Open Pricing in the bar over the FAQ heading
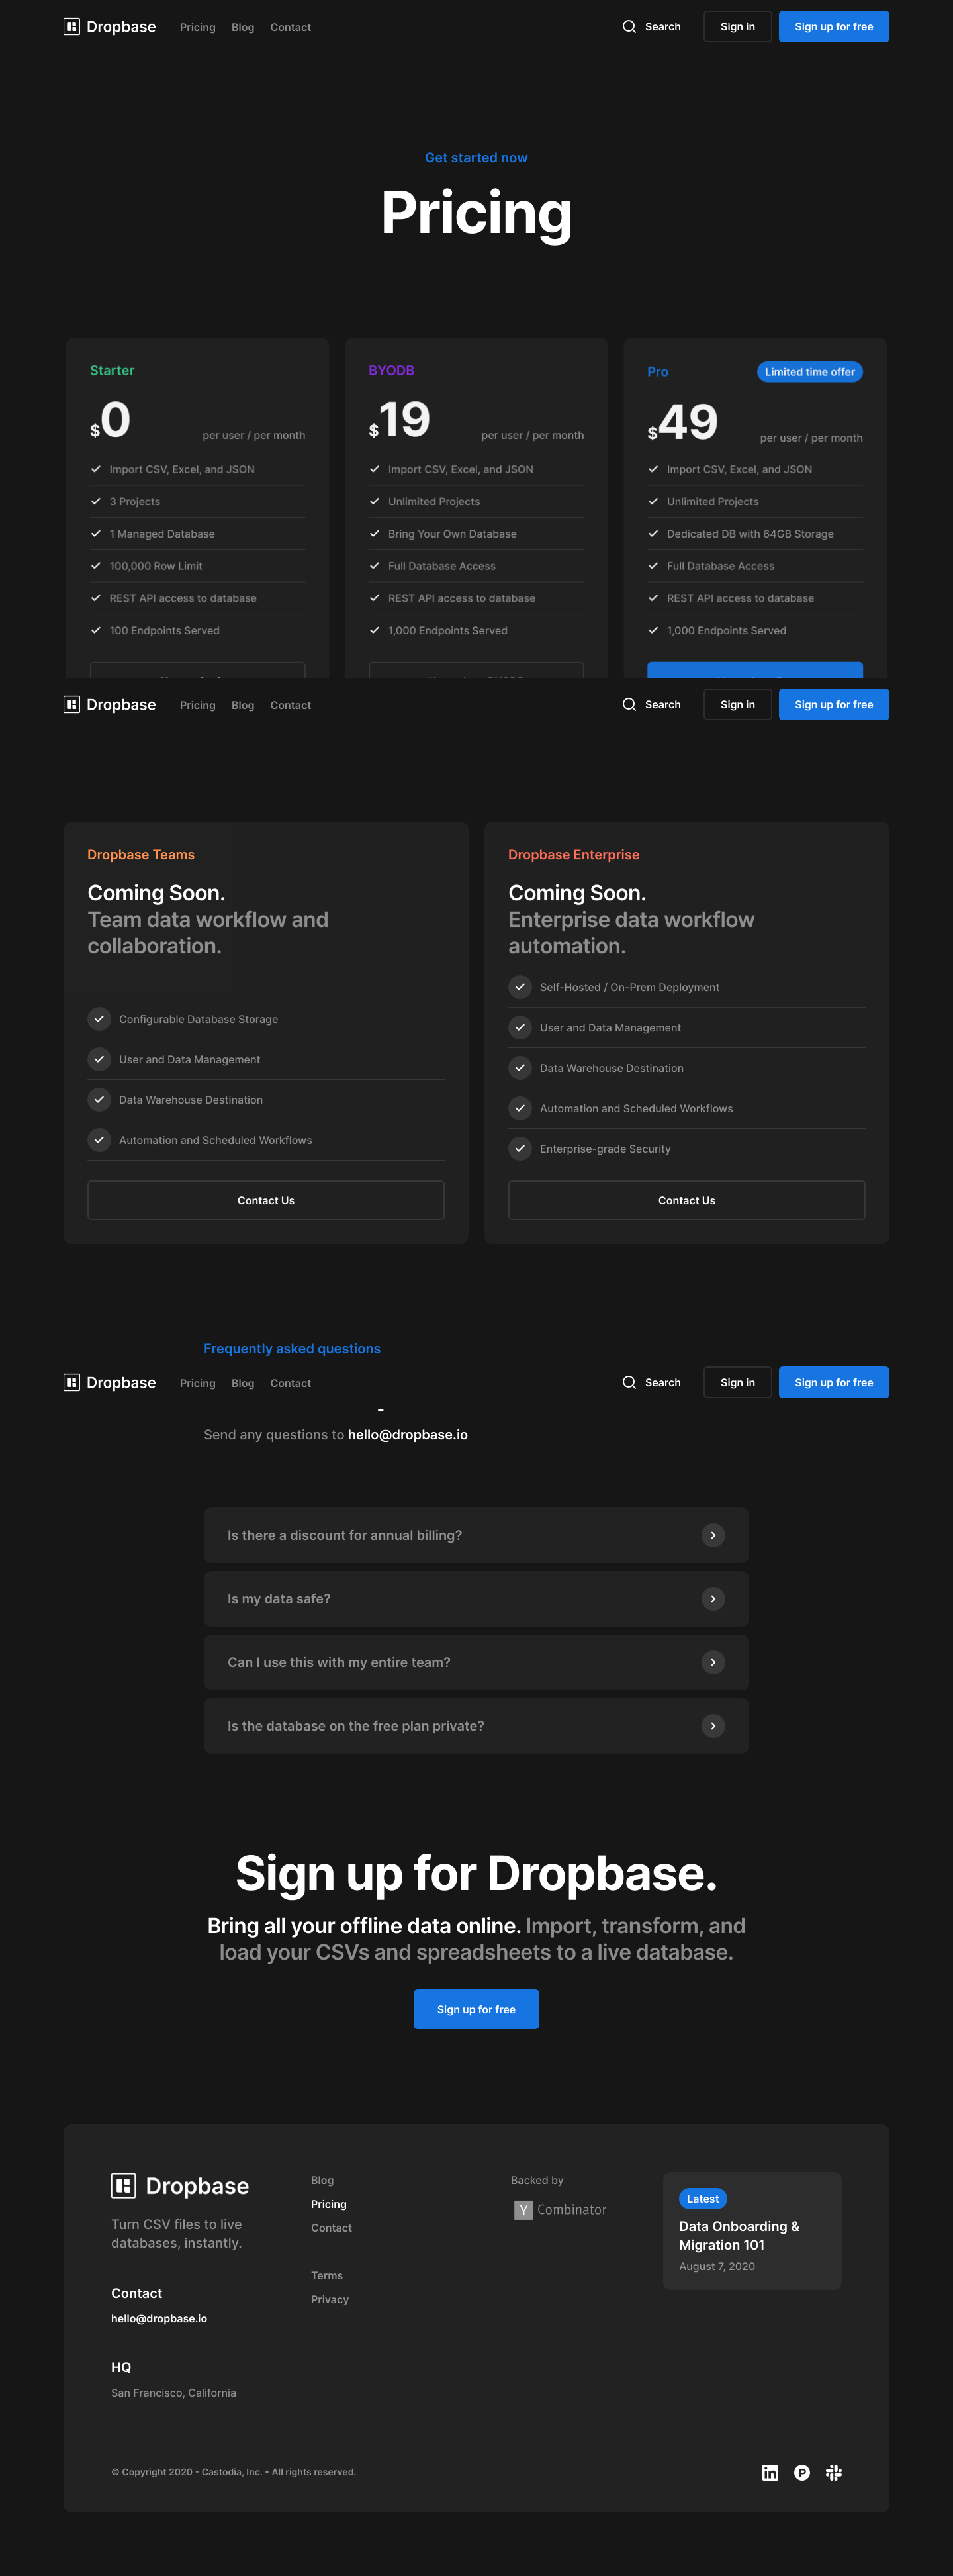 click(198, 1384)
